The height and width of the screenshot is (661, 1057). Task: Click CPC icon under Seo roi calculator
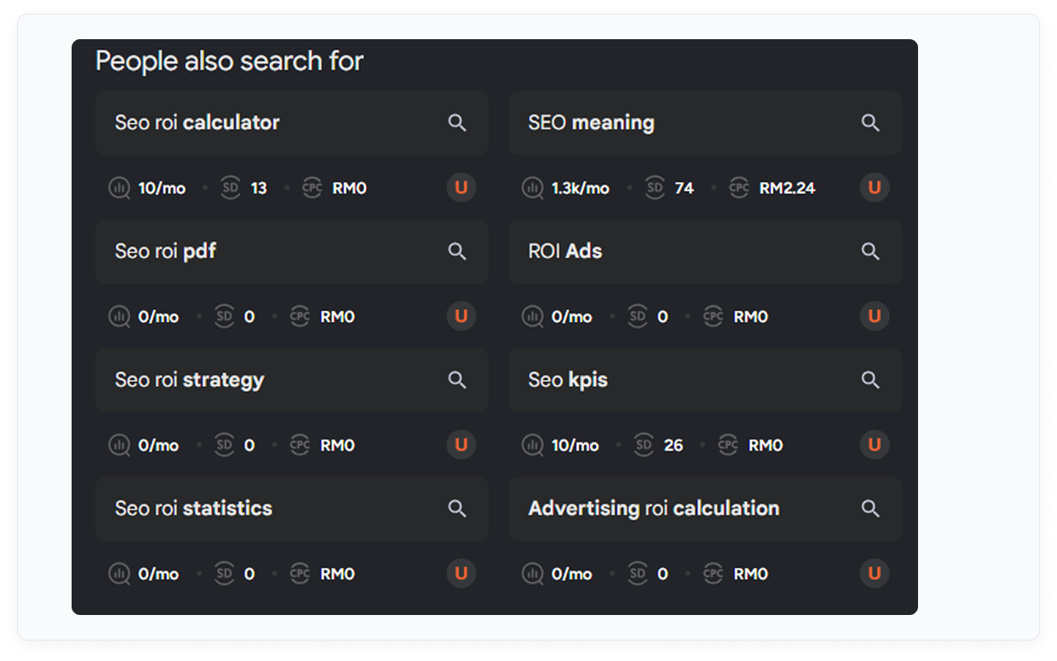[313, 188]
